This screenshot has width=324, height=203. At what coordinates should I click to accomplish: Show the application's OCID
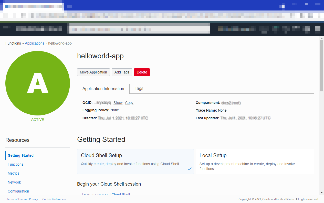[118, 103]
